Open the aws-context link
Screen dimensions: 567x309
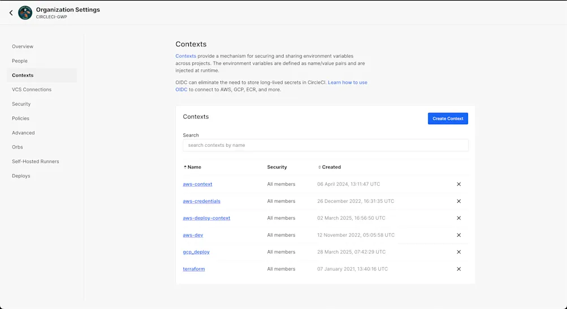point(197,184)
